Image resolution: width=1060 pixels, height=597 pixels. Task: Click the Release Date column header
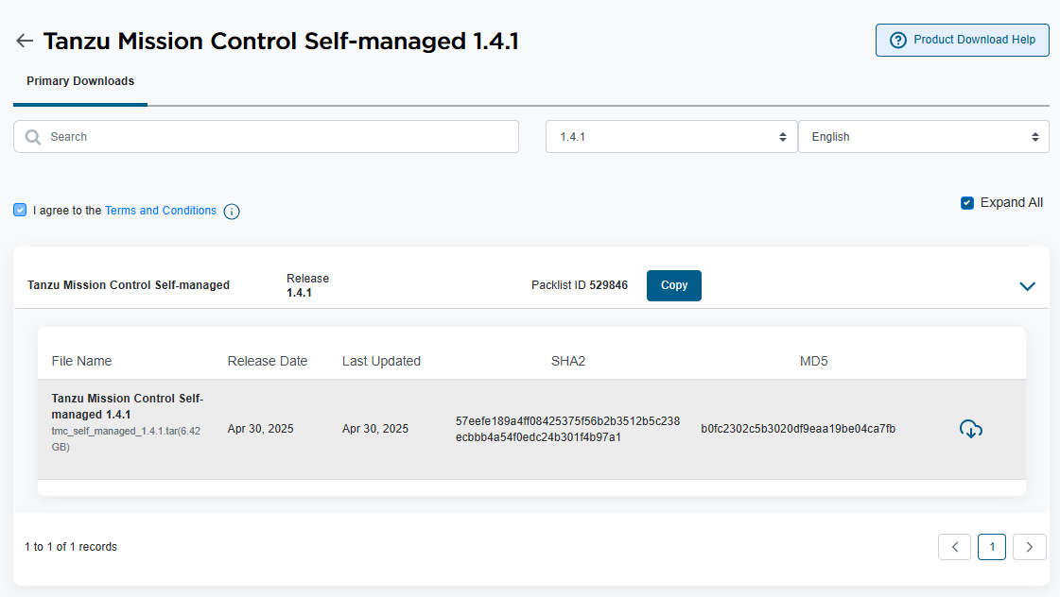coord(267,361)
